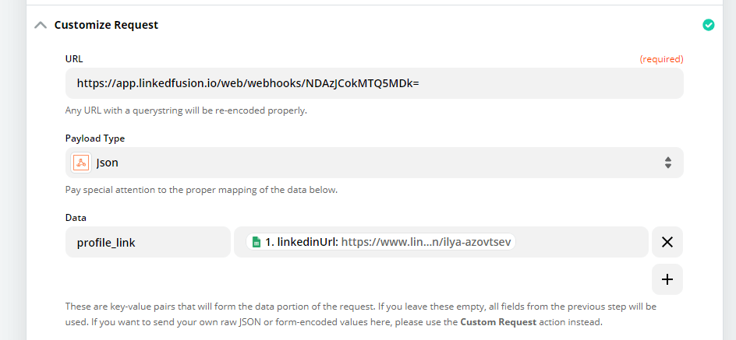Click the Payload Type label

tap(95, 138)
